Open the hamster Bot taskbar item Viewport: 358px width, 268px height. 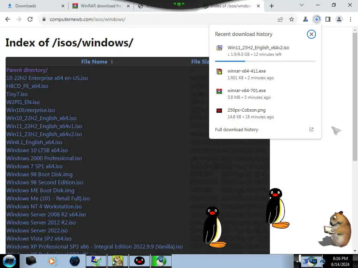click(x=117, y=261)
